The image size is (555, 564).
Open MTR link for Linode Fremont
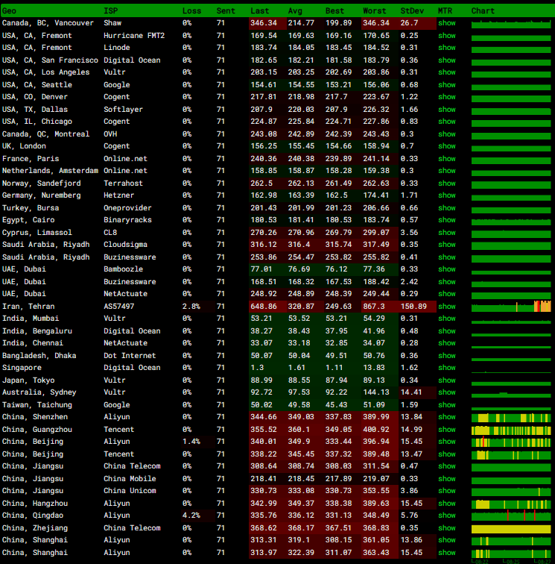[446, 48]
